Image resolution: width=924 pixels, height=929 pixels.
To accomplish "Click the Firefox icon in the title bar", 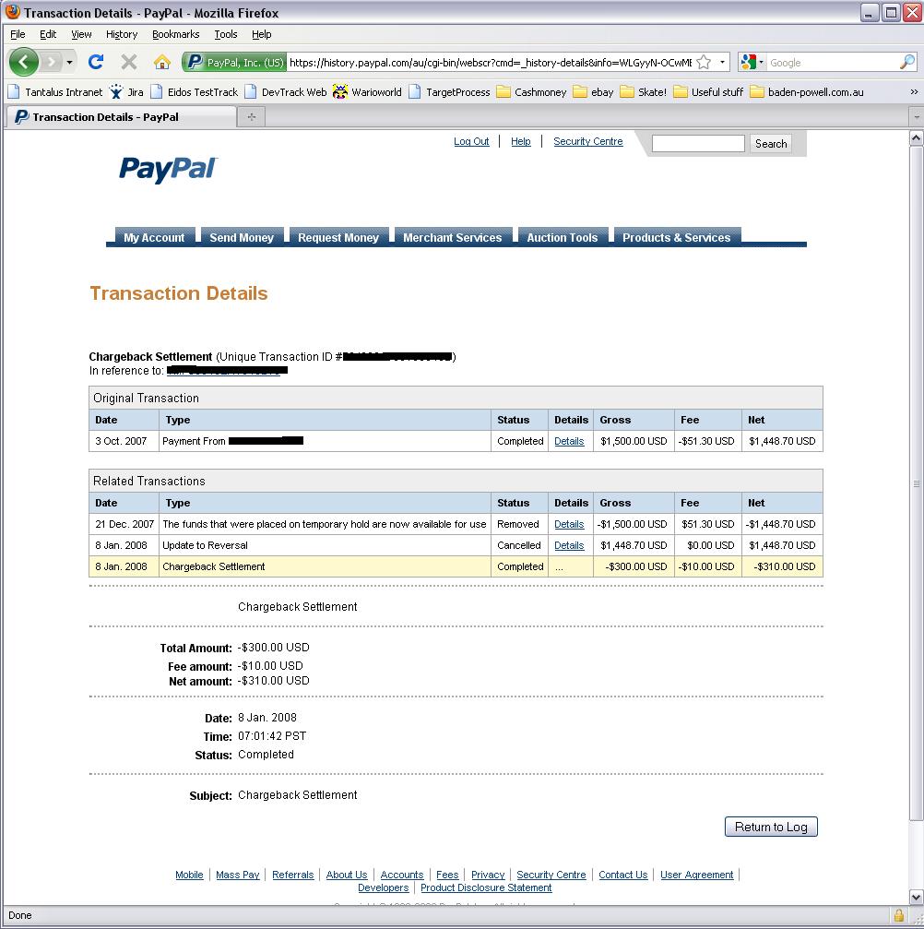I will click(x=12, y=12).
